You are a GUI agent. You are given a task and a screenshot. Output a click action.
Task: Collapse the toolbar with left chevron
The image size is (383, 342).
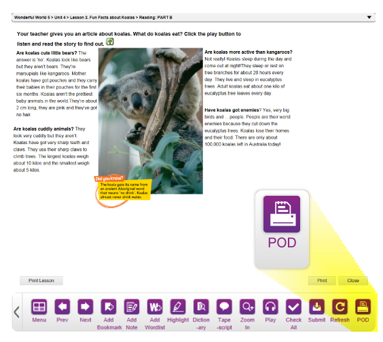pyautogui.click(x=16, y=312)
